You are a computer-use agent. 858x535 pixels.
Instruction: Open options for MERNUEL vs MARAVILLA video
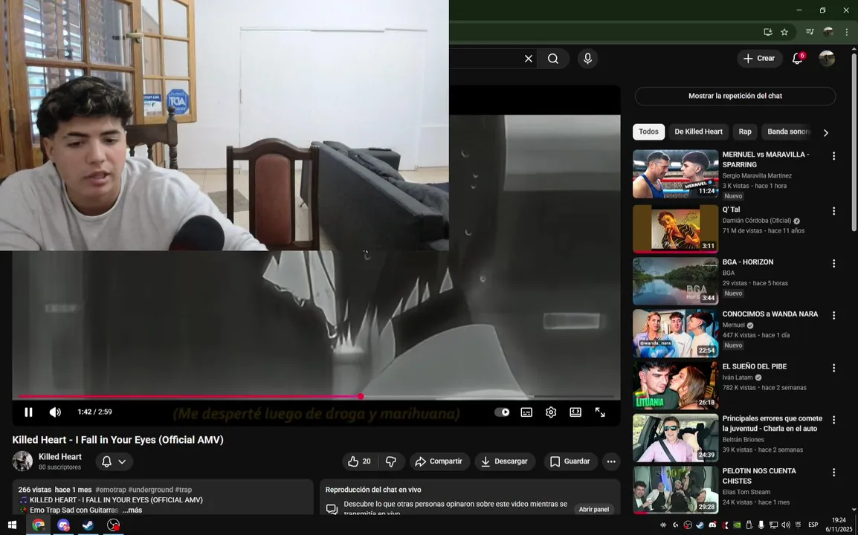click(x=833, y=156)
